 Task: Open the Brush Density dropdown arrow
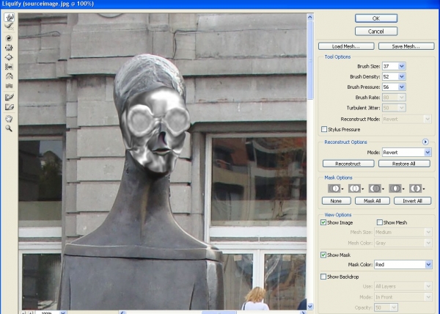pos(402,76)
